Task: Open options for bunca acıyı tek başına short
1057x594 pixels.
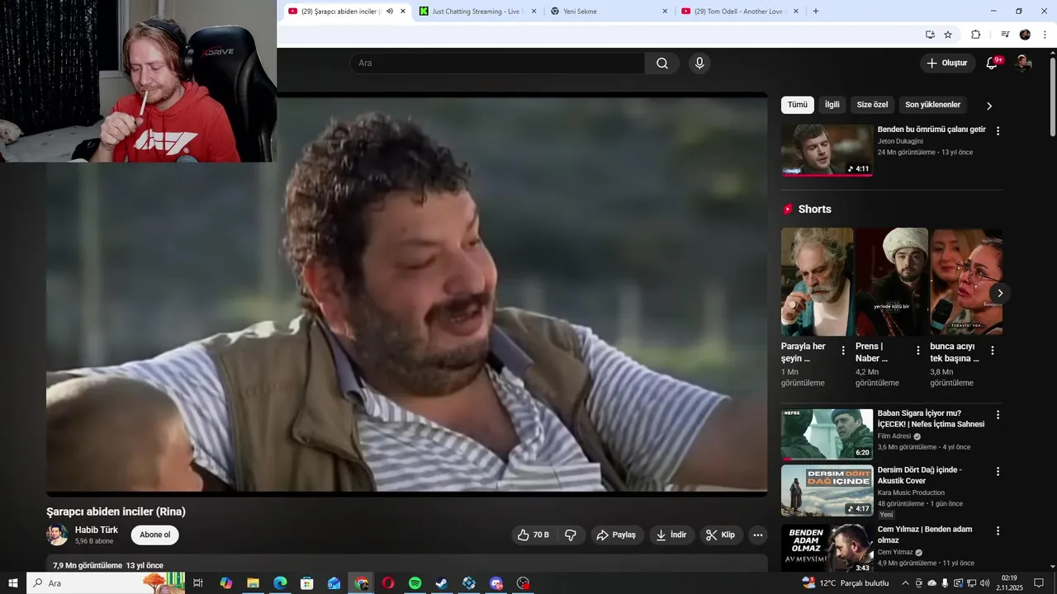Action: click(x=993, y=351)
